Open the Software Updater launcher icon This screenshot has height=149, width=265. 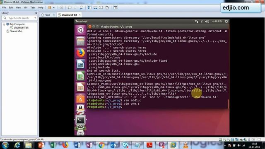[x=80, y=127]
